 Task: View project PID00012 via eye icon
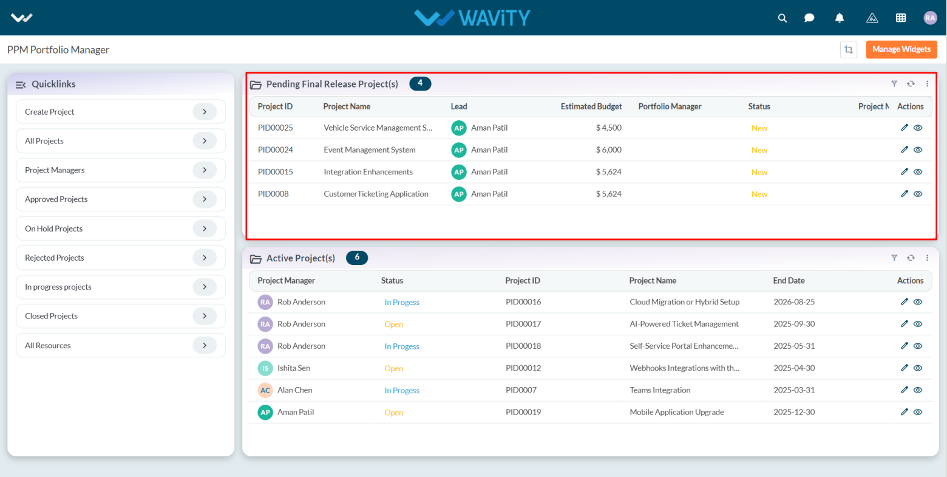coord(918,368)
